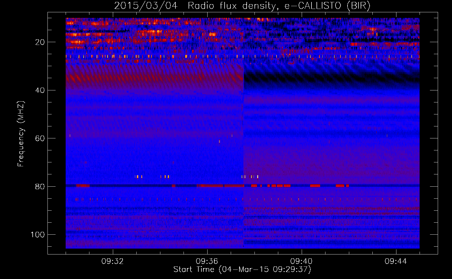452x279 pixels.
Task: Select the 60 frequency tick label
Action: click(x=40, y=138)
